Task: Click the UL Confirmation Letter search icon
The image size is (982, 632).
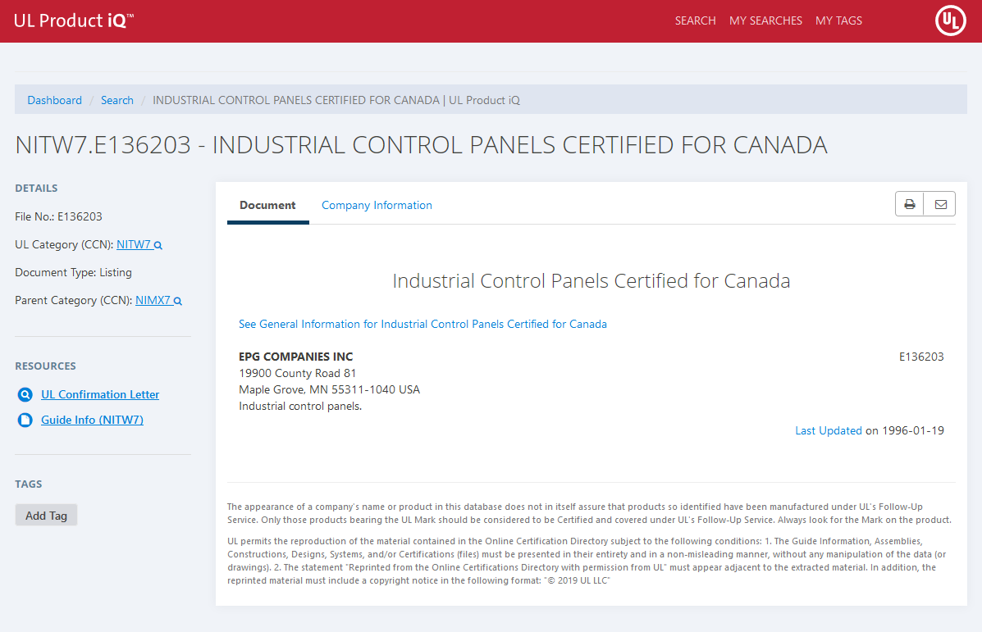Action: (x=25, y=395)
